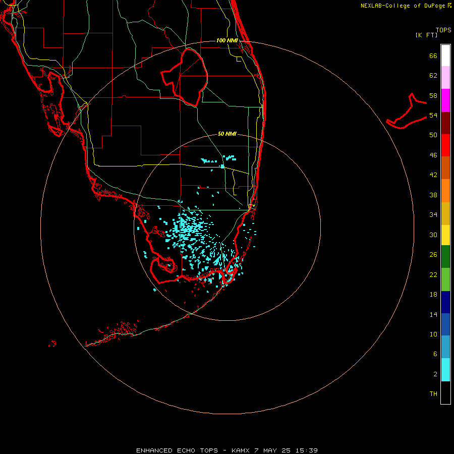Click the NEXLAB-College of DuPage credit
This screenshot has height=454, width=454.
[406, 6]
